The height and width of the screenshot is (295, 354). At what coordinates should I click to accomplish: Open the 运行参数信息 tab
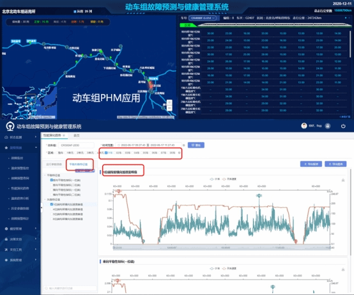point(54,164)
